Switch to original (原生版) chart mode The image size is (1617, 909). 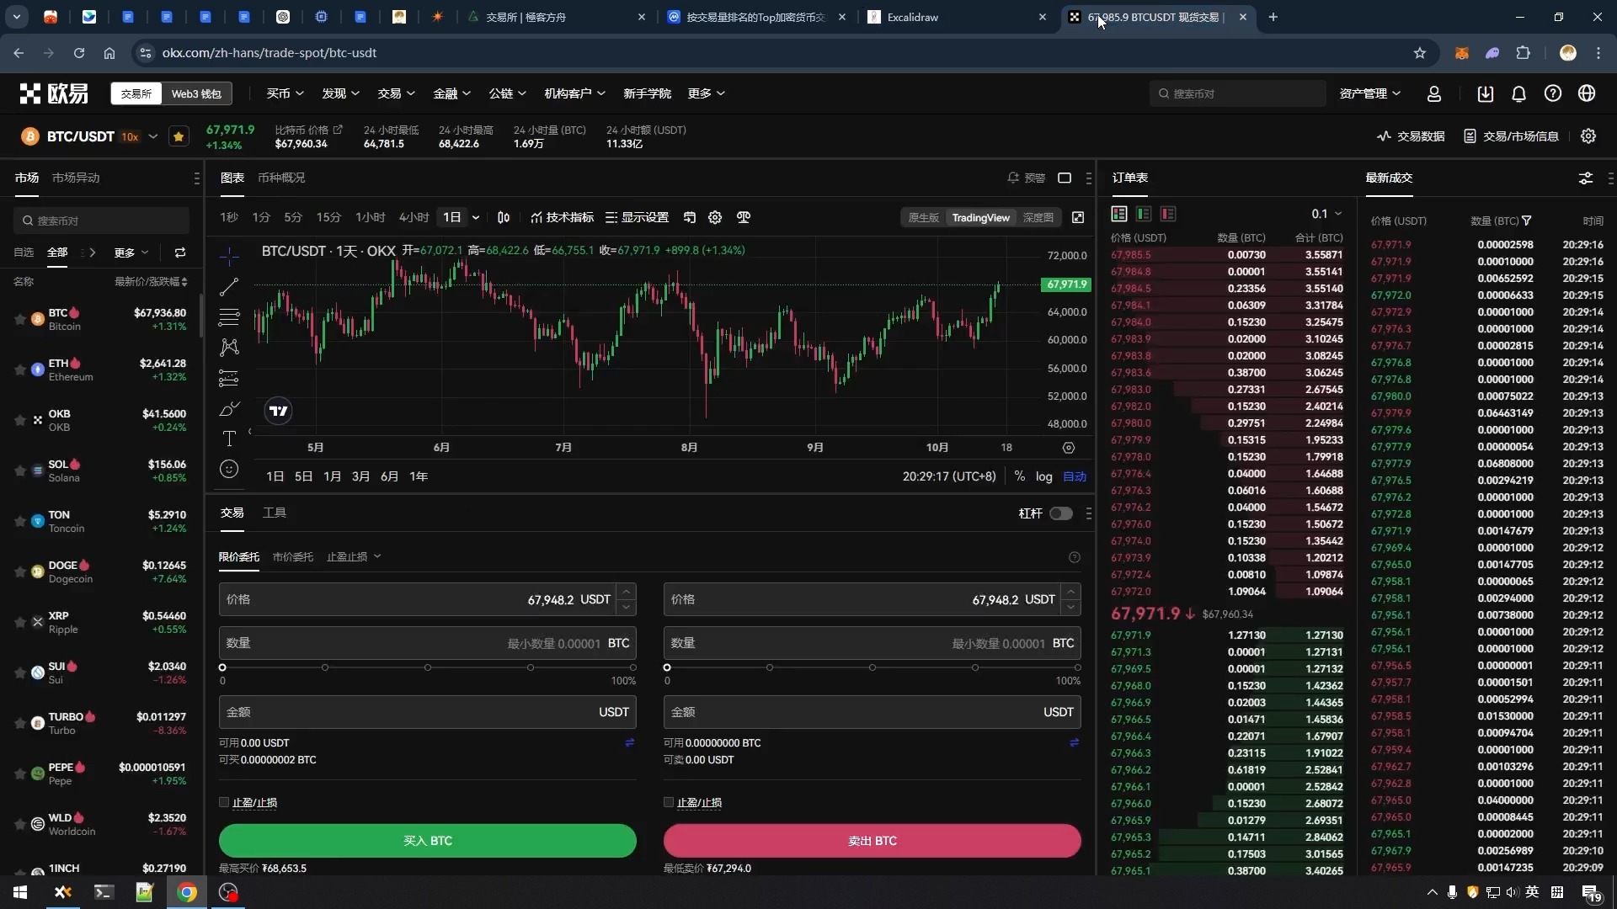pyautogui.click(x=923, y=217)
